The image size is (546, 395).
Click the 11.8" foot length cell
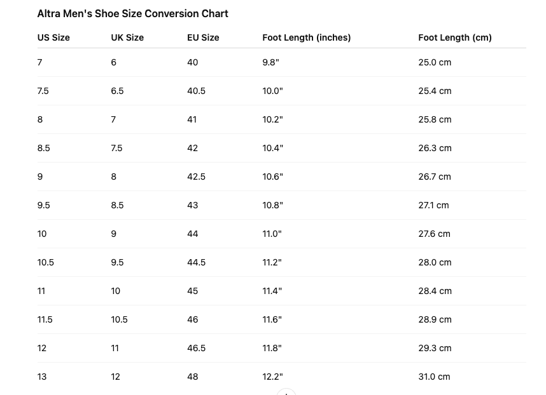272,348
